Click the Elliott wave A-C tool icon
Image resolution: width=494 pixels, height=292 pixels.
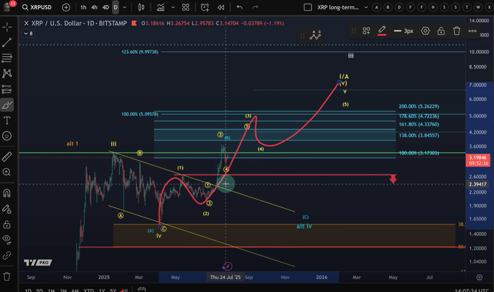315,36
